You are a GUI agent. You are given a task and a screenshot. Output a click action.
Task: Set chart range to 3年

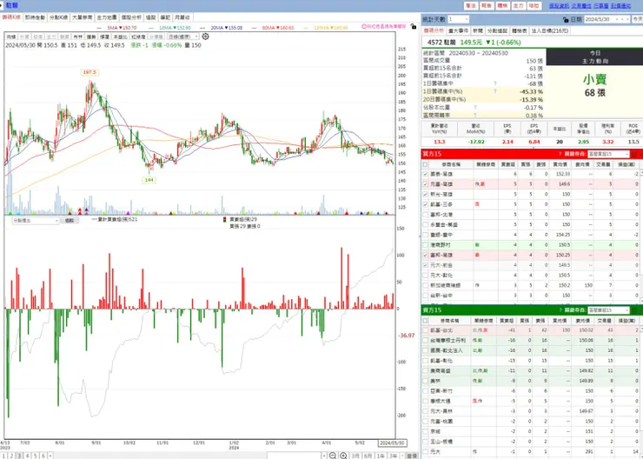click(x=394, y=456)
